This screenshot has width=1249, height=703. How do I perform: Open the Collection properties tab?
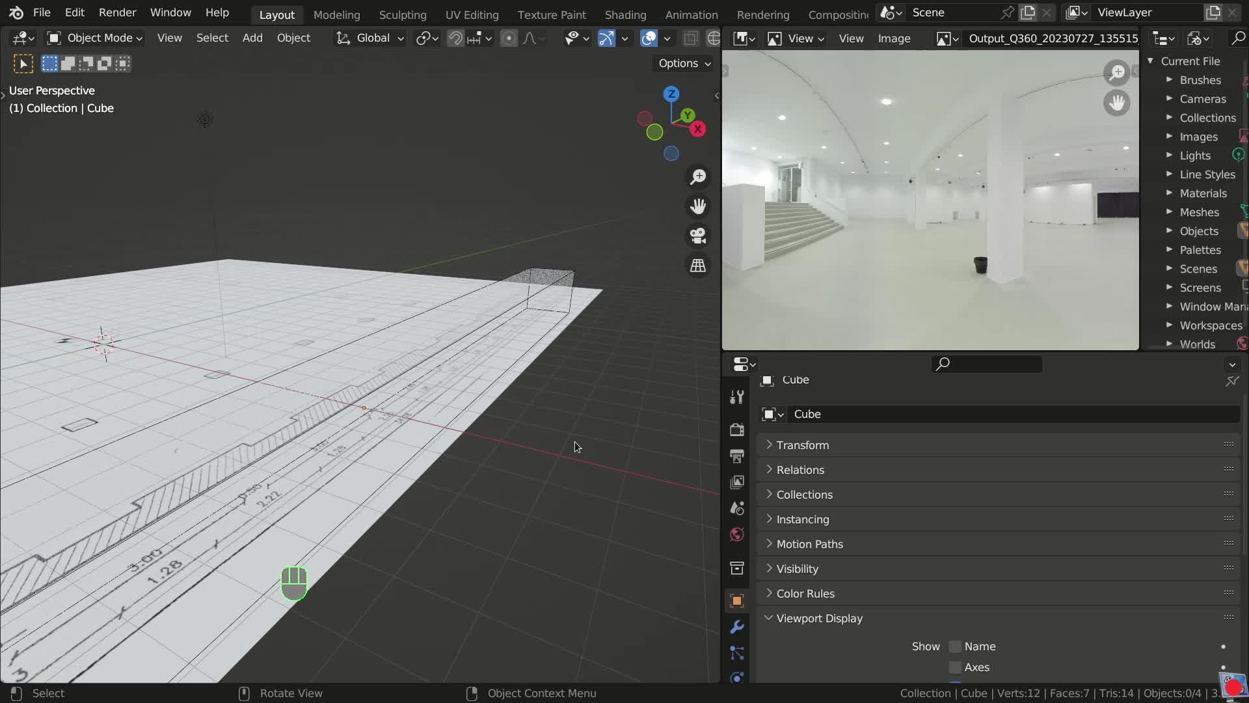click(737, 568)
